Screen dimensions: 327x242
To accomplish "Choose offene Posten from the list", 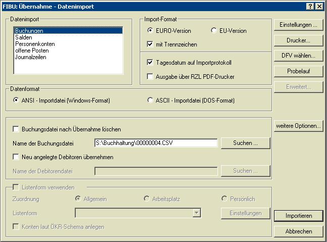I will tap(31, 51).
